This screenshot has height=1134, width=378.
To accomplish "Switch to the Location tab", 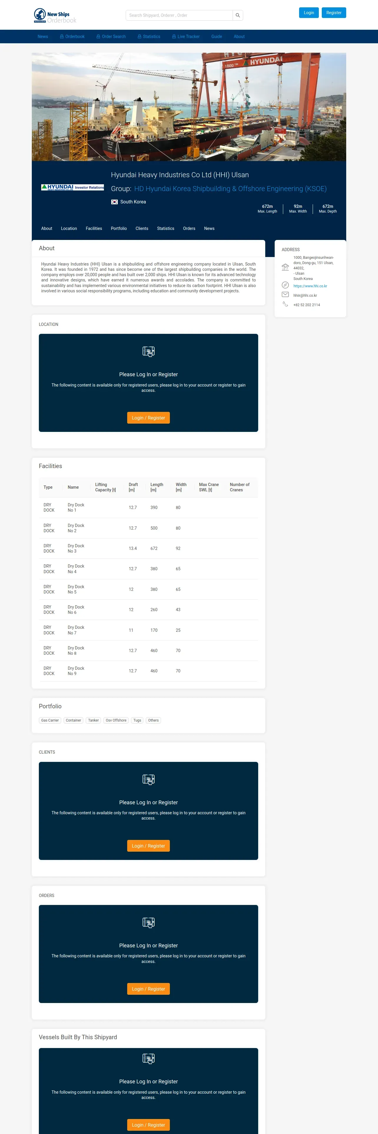I will click(69, 228).
